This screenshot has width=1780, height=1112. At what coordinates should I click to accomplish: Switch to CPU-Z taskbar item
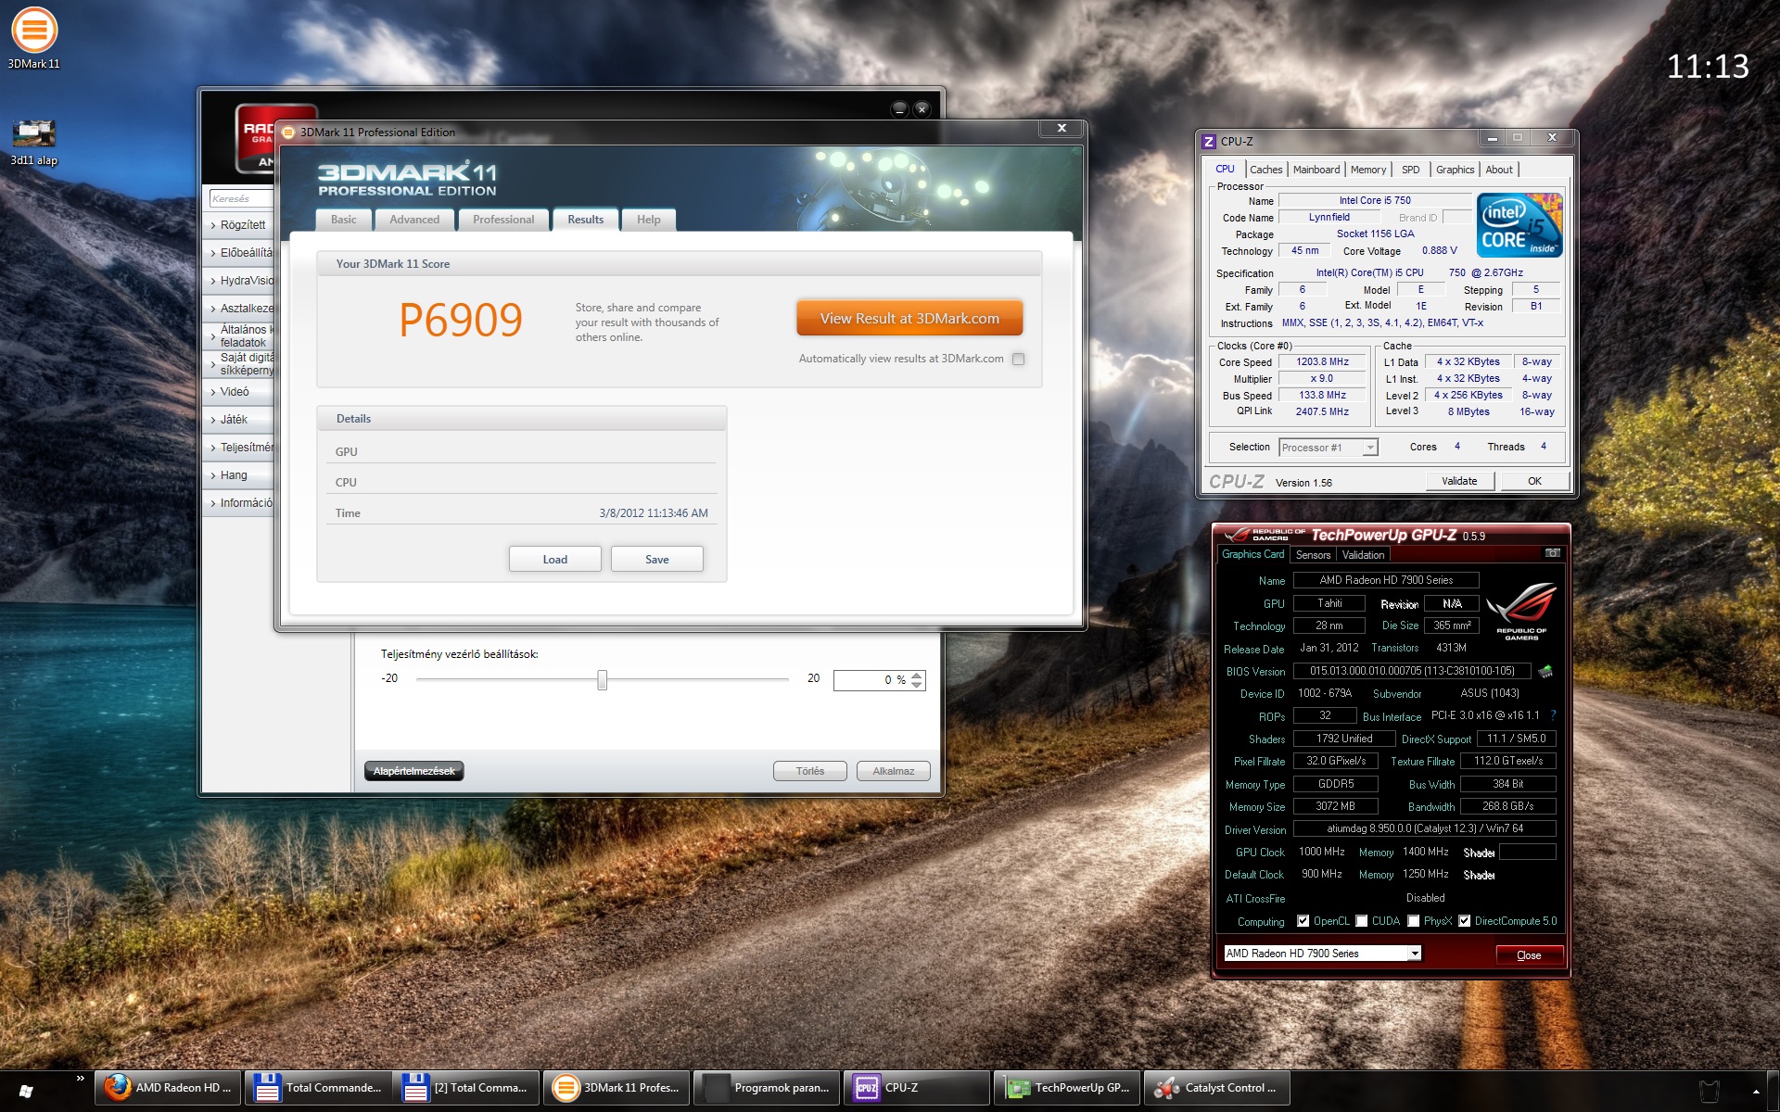pos(918,1088)
